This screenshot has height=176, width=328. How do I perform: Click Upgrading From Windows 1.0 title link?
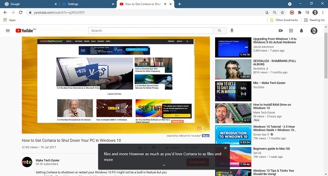[x=275, y=41]
